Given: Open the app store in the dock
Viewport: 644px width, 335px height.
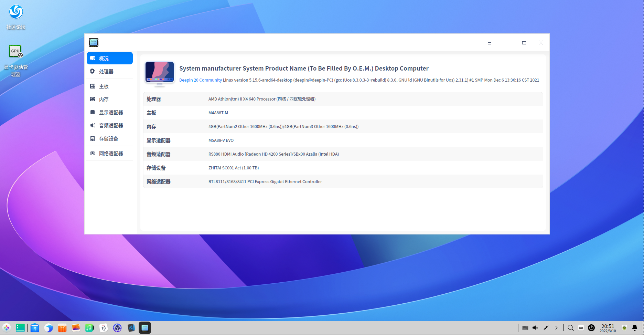Looking at the screenshot, I should click(x=62, y=328).
